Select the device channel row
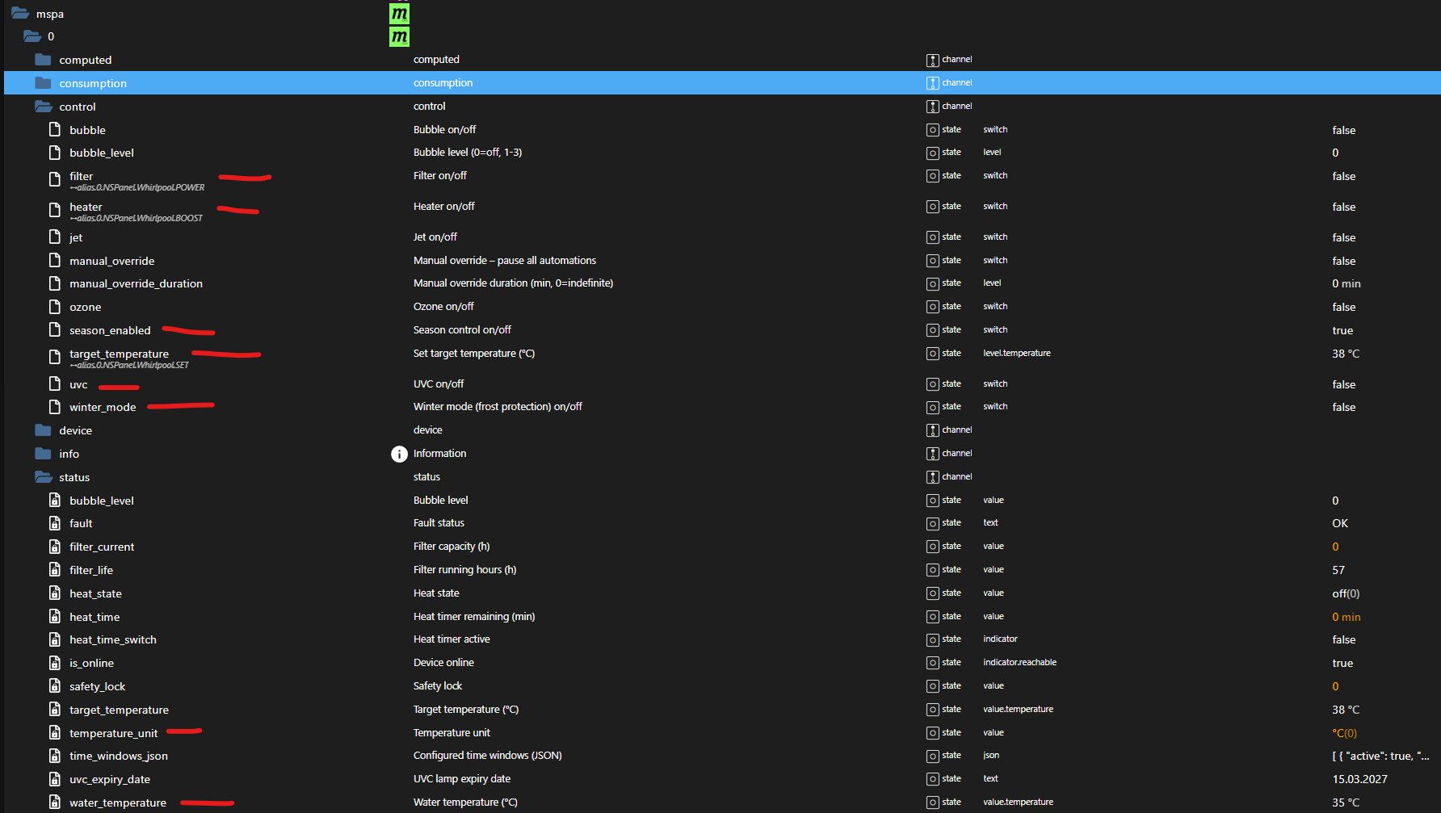The height and width of the screenshot is (813, 1441). (75, 430)
